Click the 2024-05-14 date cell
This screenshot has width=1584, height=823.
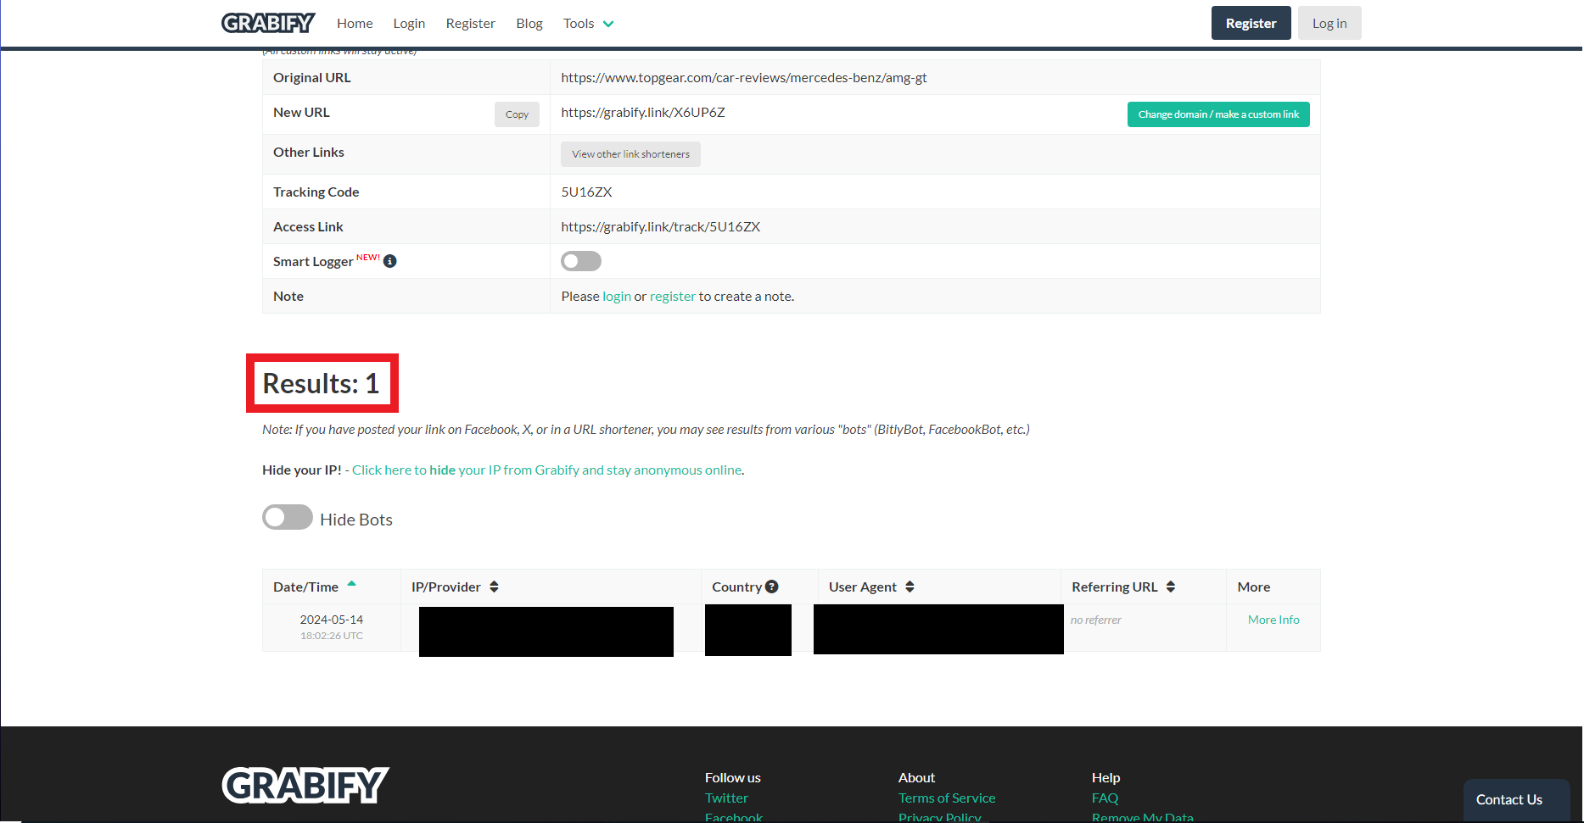point(332,627)
